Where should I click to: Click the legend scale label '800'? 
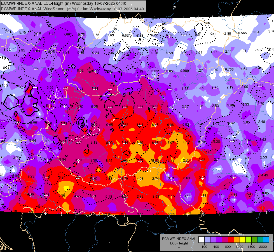[228, 247]
